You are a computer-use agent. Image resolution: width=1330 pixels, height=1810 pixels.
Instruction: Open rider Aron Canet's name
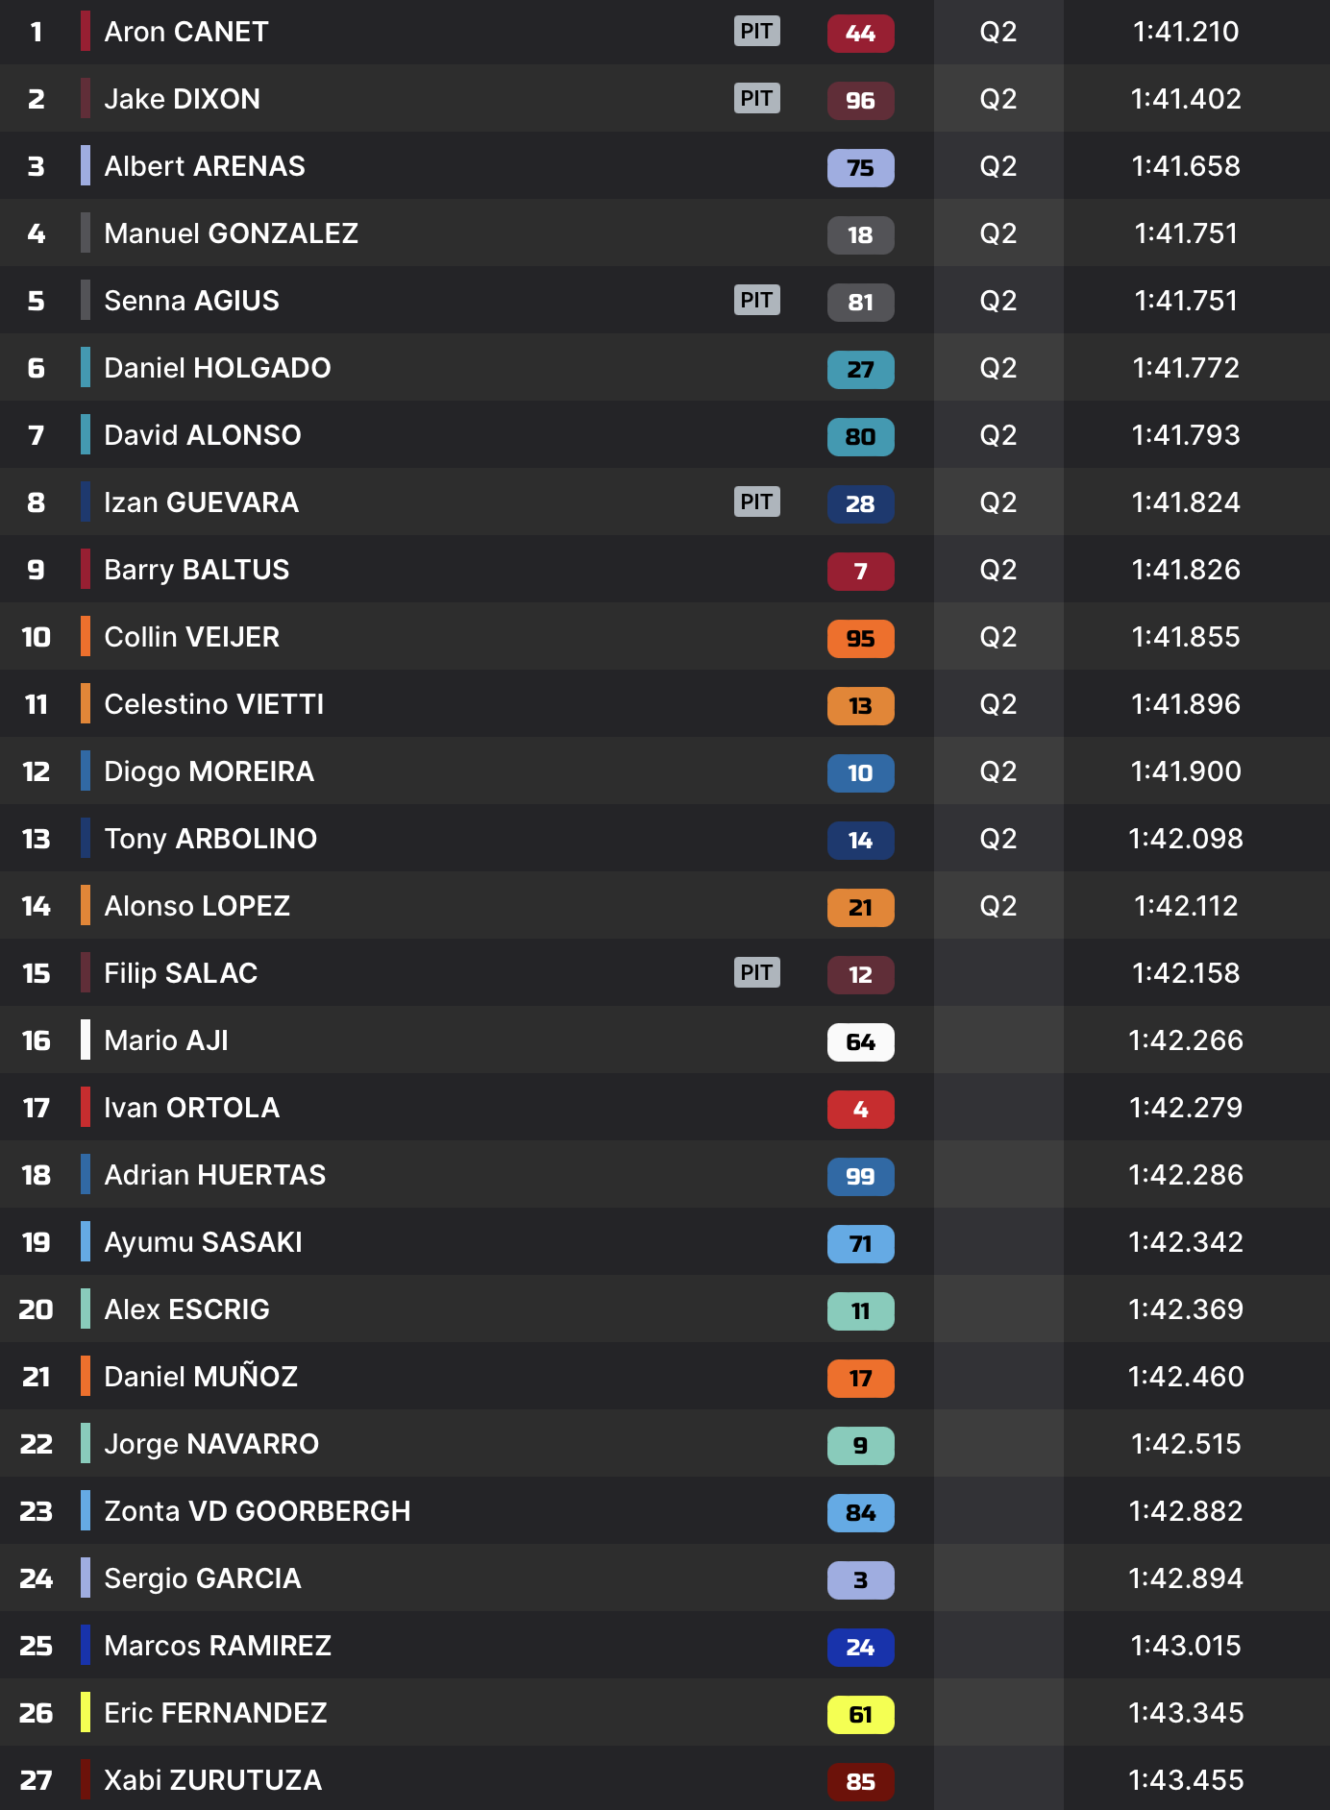click(185, 32)
